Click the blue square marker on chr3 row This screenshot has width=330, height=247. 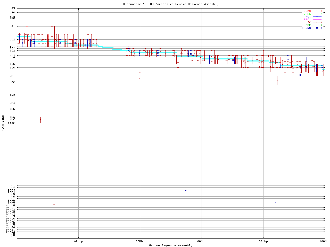coord(186,190)
